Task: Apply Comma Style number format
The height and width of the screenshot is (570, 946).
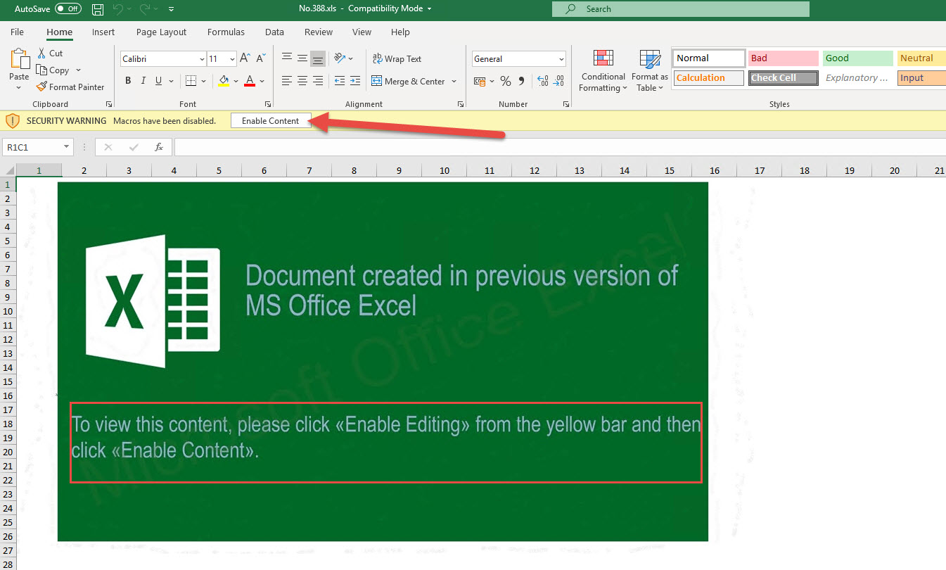Action: 521,82
